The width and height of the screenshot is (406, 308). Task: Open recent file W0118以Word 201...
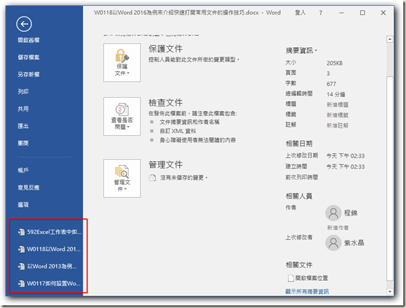[x=54, y=249]
